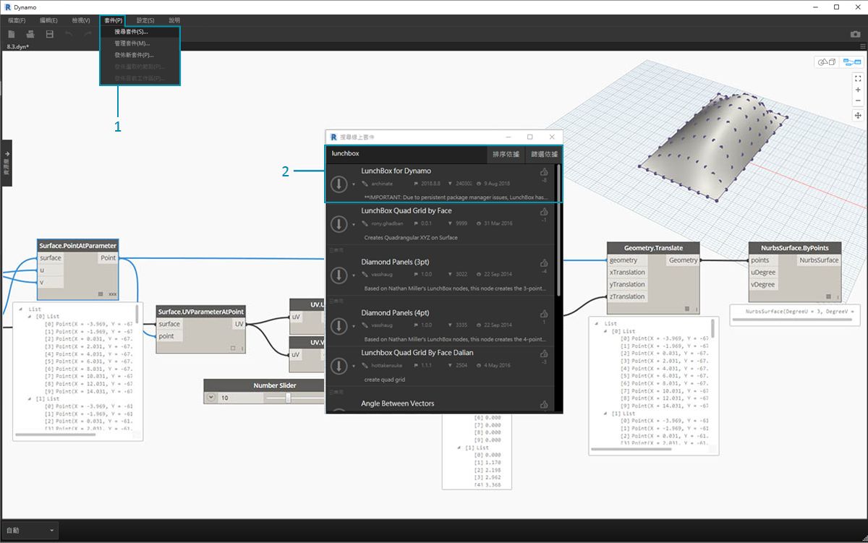Open the 檢視(V) menu
Image resolution: width=868 pixels, height=543 pixels.
click(80, 20)
